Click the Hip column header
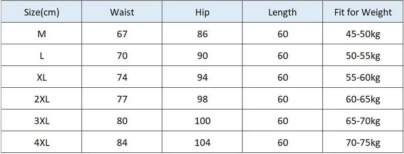The height and width of the screenshot is (154, 404). coord(202,13)
